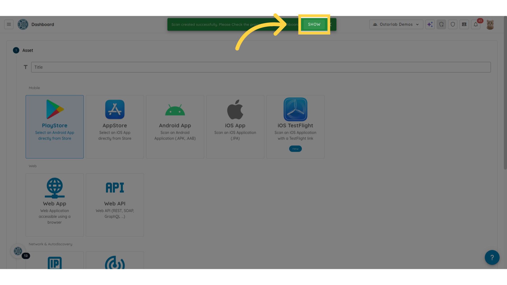Select the Web App asset card
Screen dimensions: 507x285
pos(55,205)
